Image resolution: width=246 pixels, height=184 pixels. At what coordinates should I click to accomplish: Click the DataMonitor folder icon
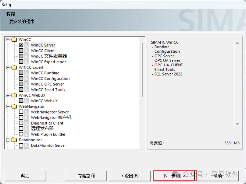14,140
